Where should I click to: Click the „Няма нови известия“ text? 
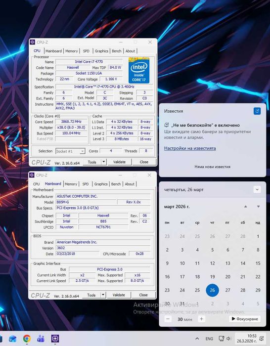click(212, 167)
